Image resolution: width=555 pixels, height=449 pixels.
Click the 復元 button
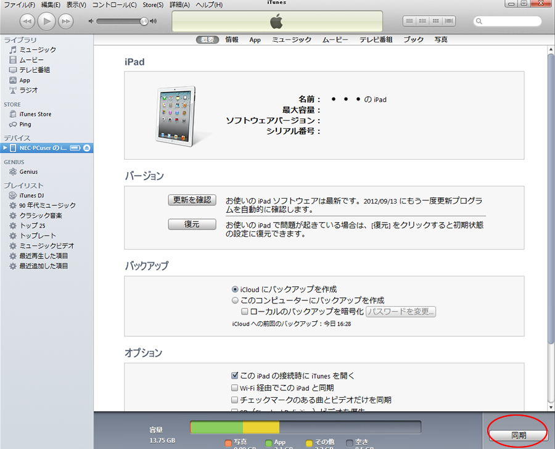(192, 224)
